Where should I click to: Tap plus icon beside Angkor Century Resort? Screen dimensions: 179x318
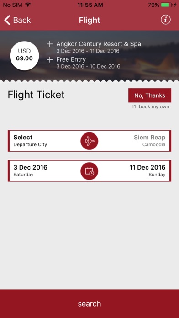pyautogui.click(x=50, y=44)
